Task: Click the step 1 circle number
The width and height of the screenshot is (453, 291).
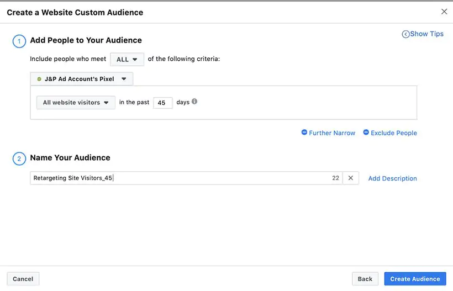Action: tap(19, 41)
